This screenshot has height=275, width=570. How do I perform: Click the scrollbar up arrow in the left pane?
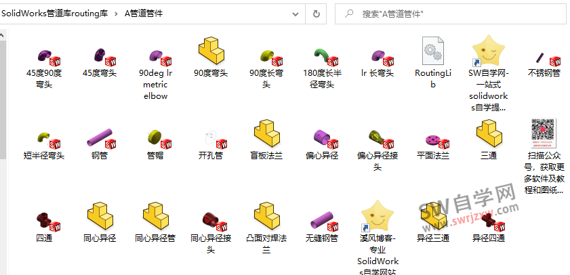3,36
